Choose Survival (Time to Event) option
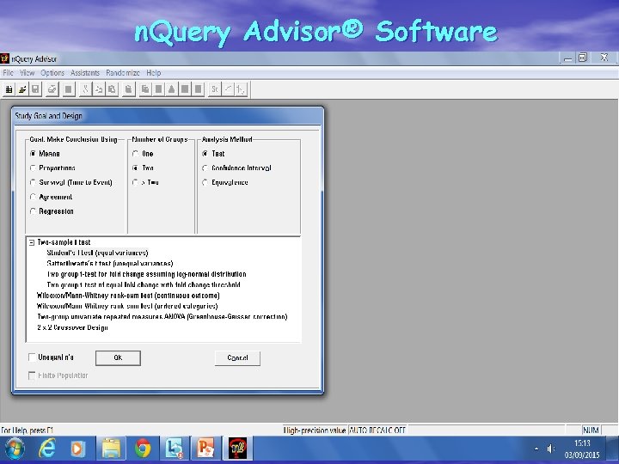Screen dimensions: 619x464 [34, 182]
